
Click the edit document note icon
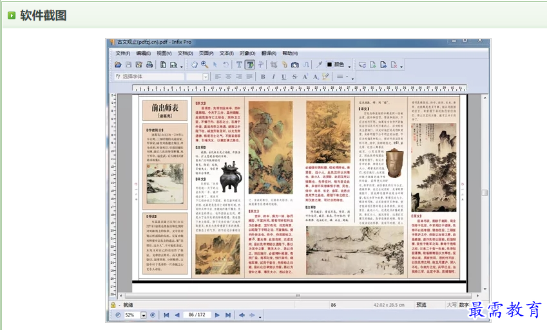tap(139, 65)
